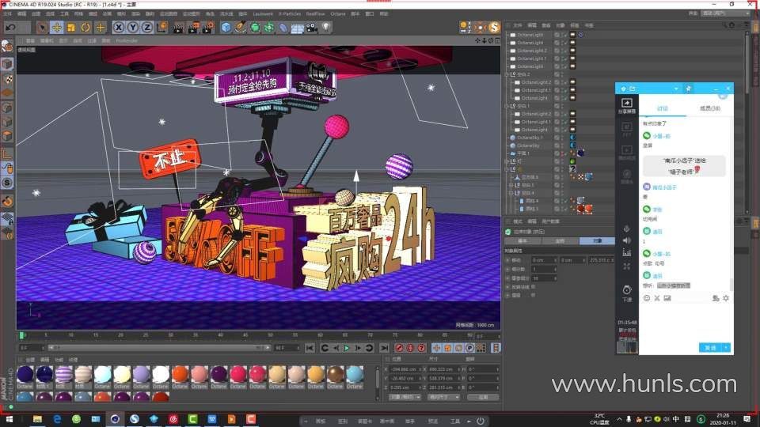
Task: Click the Cube primitive icon
Action: coord(226,28)
